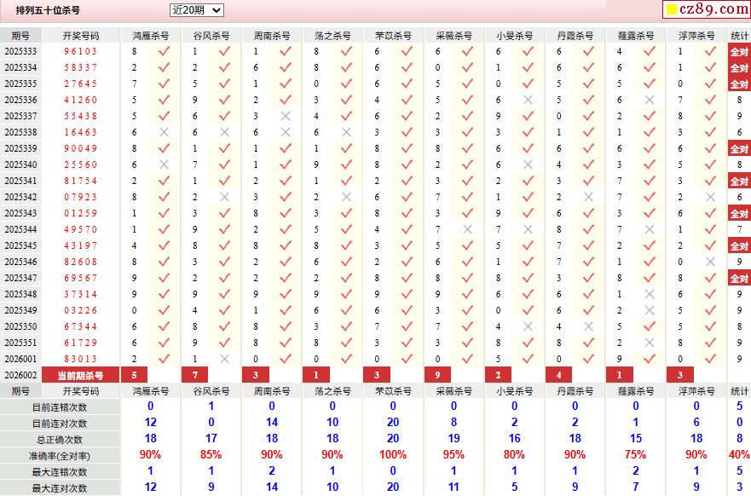
Task: Click the cz89.com site logo
Action: coord(707,9)
